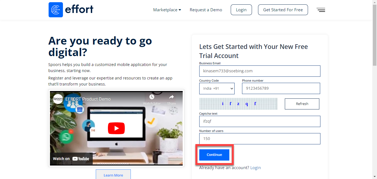The width and height of the screenshot is (377, 179).
Task: Click the Login button in header
Action: point(241,10)
